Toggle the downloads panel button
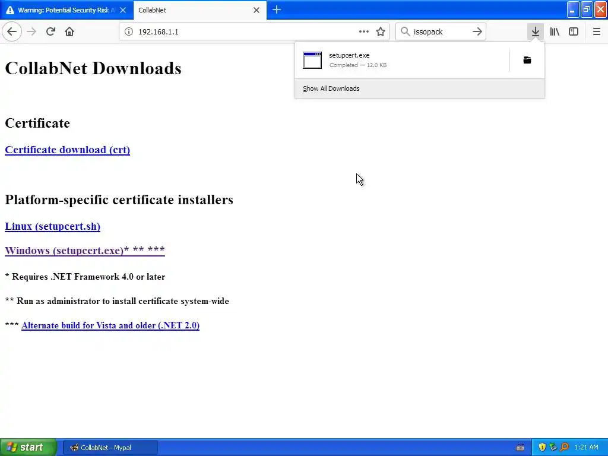The image size is (608, 456). (536, 31)
